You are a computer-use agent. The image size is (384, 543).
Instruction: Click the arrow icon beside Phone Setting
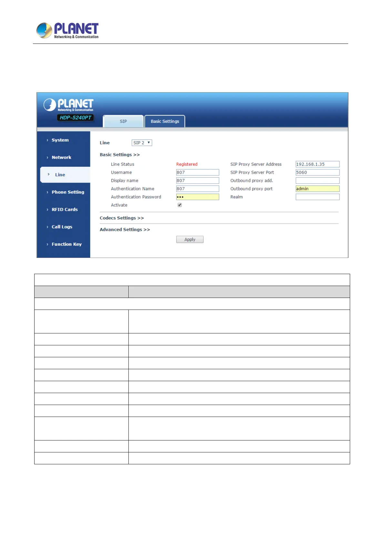point(47,192)
